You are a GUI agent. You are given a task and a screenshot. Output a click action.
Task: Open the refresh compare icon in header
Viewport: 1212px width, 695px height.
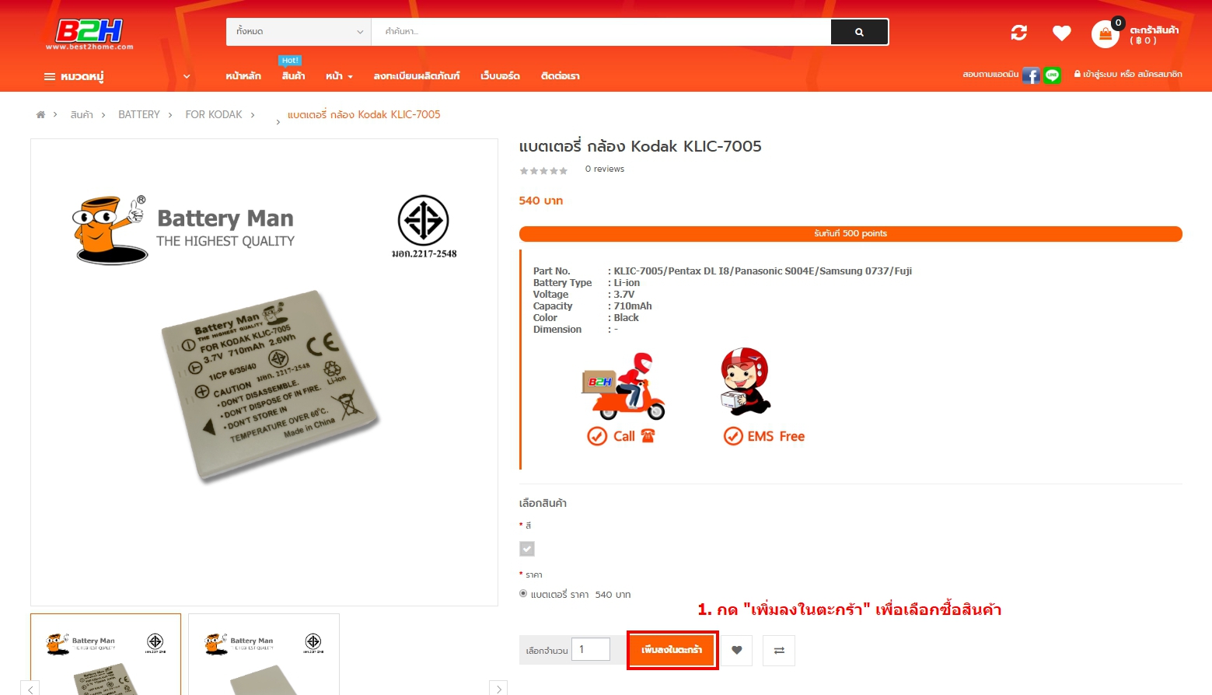coord(1018,33)
